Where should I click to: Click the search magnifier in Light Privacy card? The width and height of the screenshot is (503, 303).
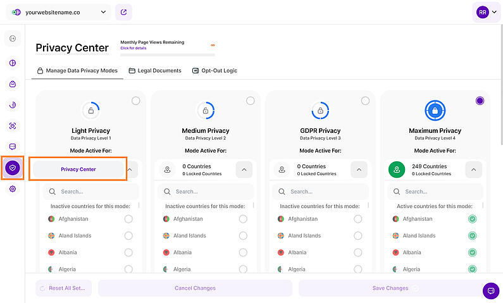(53, 192)
